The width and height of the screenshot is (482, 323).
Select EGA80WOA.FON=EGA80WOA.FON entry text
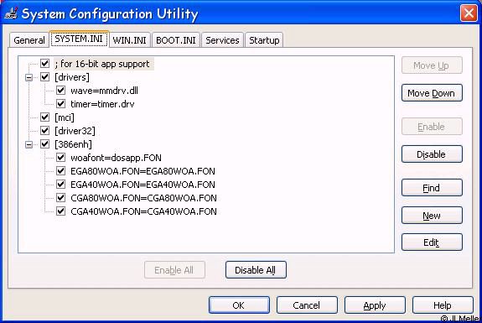pos(143,171)
